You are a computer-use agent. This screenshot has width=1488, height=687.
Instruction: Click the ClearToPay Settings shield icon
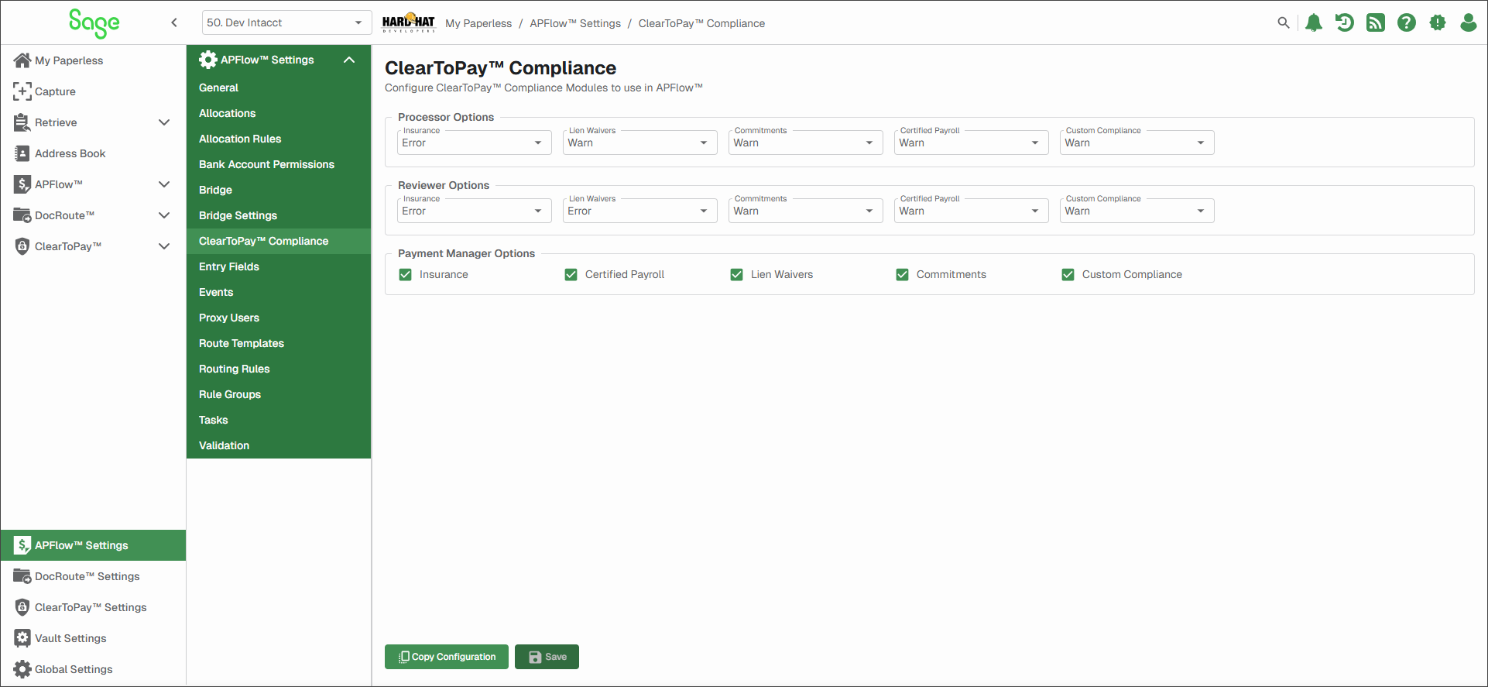pyautogui.click(x=22, y=607)
